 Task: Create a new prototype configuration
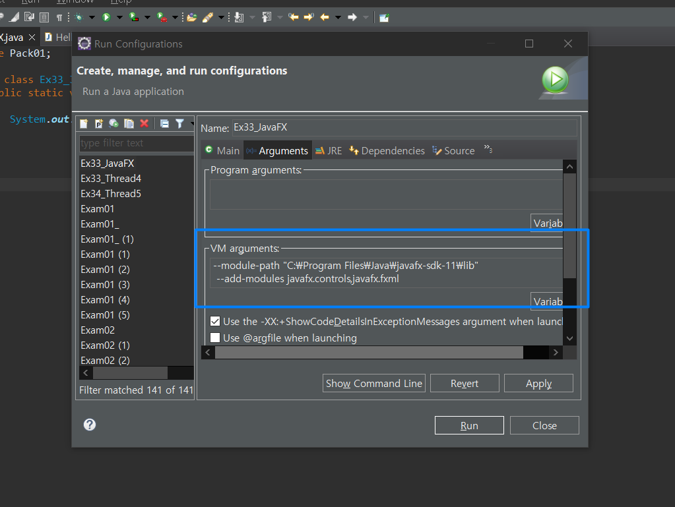pos(98,124)
